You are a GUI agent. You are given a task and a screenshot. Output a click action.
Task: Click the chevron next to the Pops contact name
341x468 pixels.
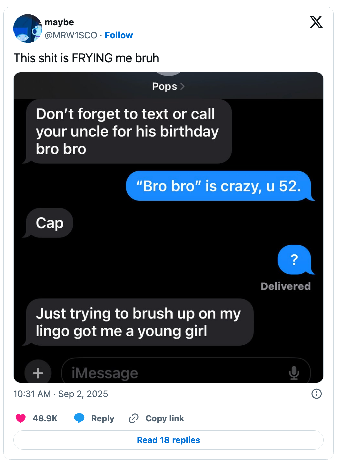(183, 86)
